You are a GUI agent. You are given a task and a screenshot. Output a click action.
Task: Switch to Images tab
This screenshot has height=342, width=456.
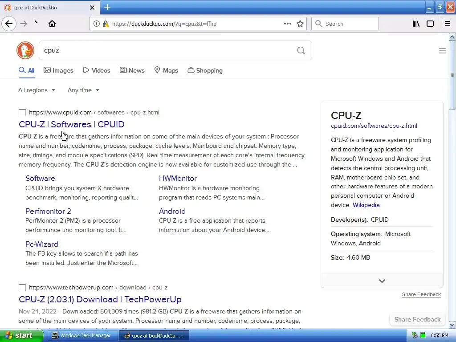pyautogui.click(x=58, y=70)
